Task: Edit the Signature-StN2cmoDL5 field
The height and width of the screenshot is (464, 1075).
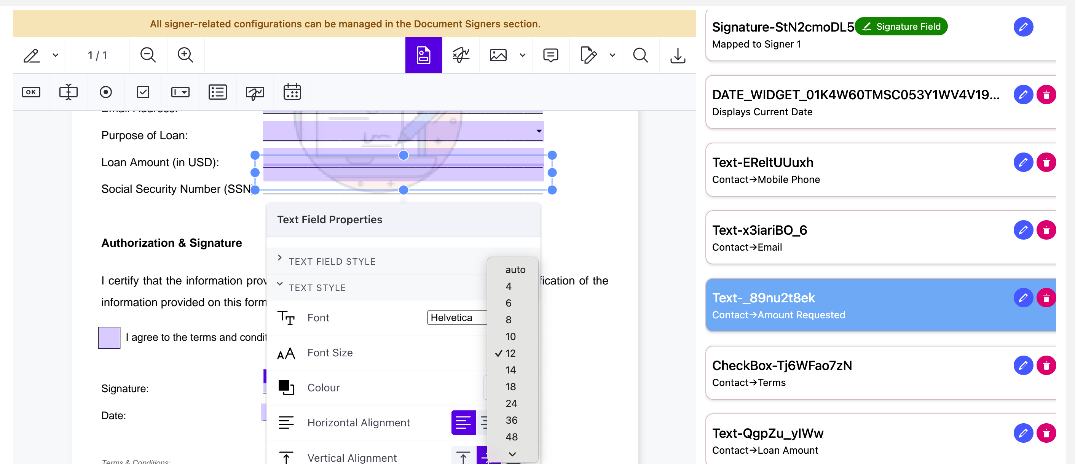Action: (1023, 27)
